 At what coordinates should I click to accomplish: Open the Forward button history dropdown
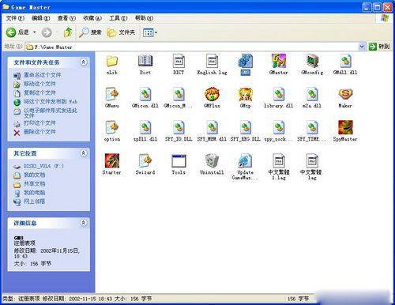click(x=57, y=32)
